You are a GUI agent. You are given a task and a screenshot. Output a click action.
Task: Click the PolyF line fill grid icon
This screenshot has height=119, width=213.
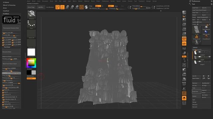tap(184, 84)
